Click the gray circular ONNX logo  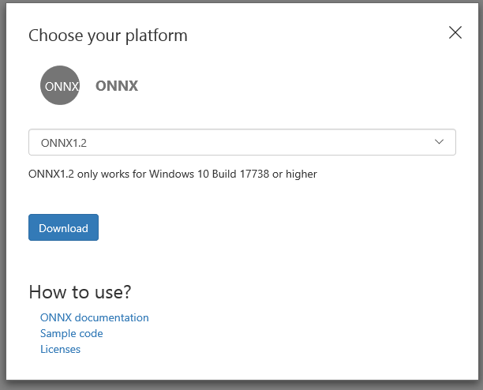tap(60, 85)
